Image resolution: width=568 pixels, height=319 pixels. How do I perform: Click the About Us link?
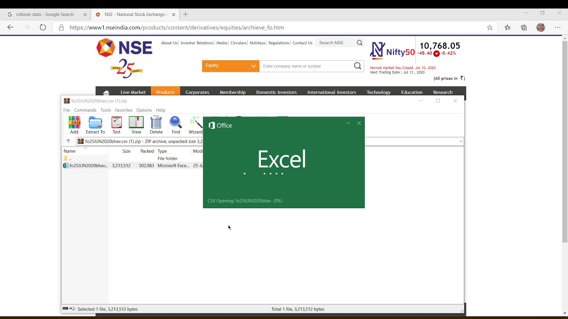(x=169, y=43)
